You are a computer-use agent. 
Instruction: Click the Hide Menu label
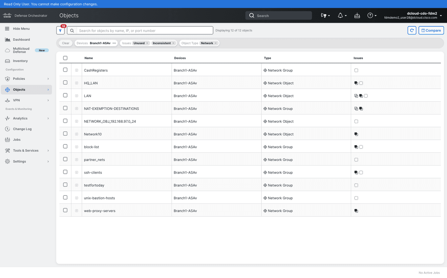[x=21, y=29]
